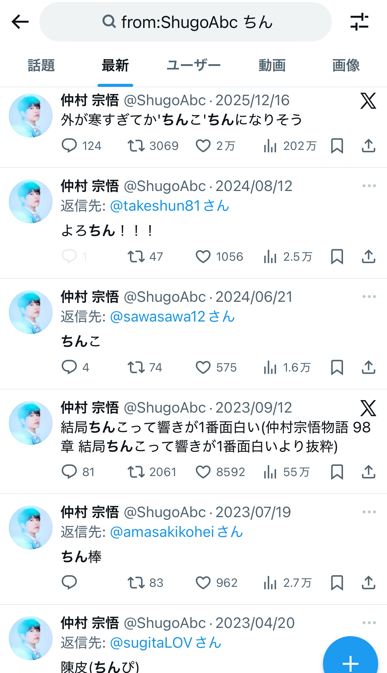
Task: Open the X Grok icon on the 2023/09/12 tweet
Action: 368,408
